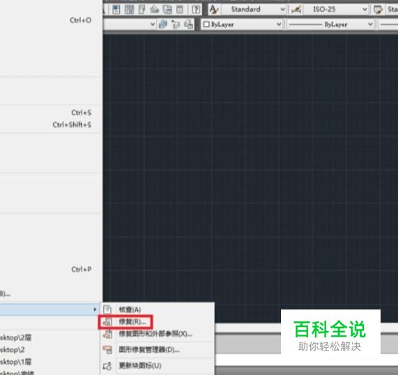Viewport: 398px width, 375px height.
Task: Open the DesignCenter icon in toolbar
Action: (x=129, y=10)
